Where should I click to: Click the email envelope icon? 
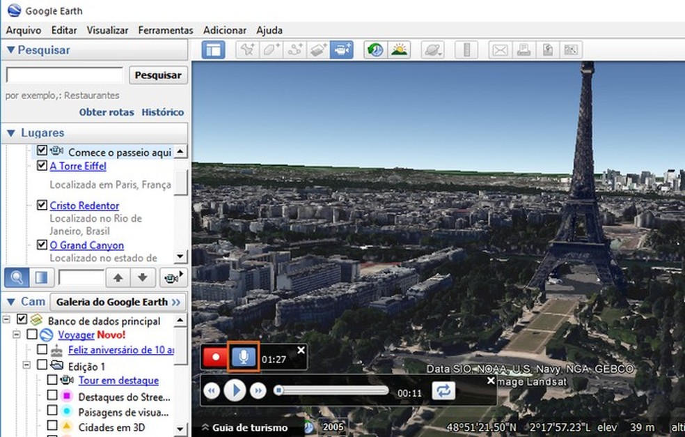tap(500, 50)
